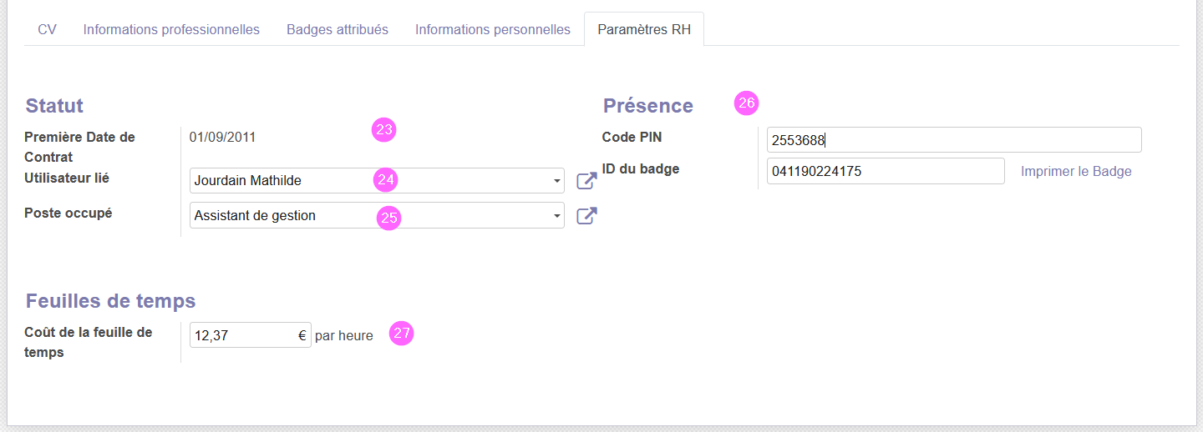Open the Informations personnelles tab
The height and width of the screenshot is (432, 1203).
click(x=493, y=29)
